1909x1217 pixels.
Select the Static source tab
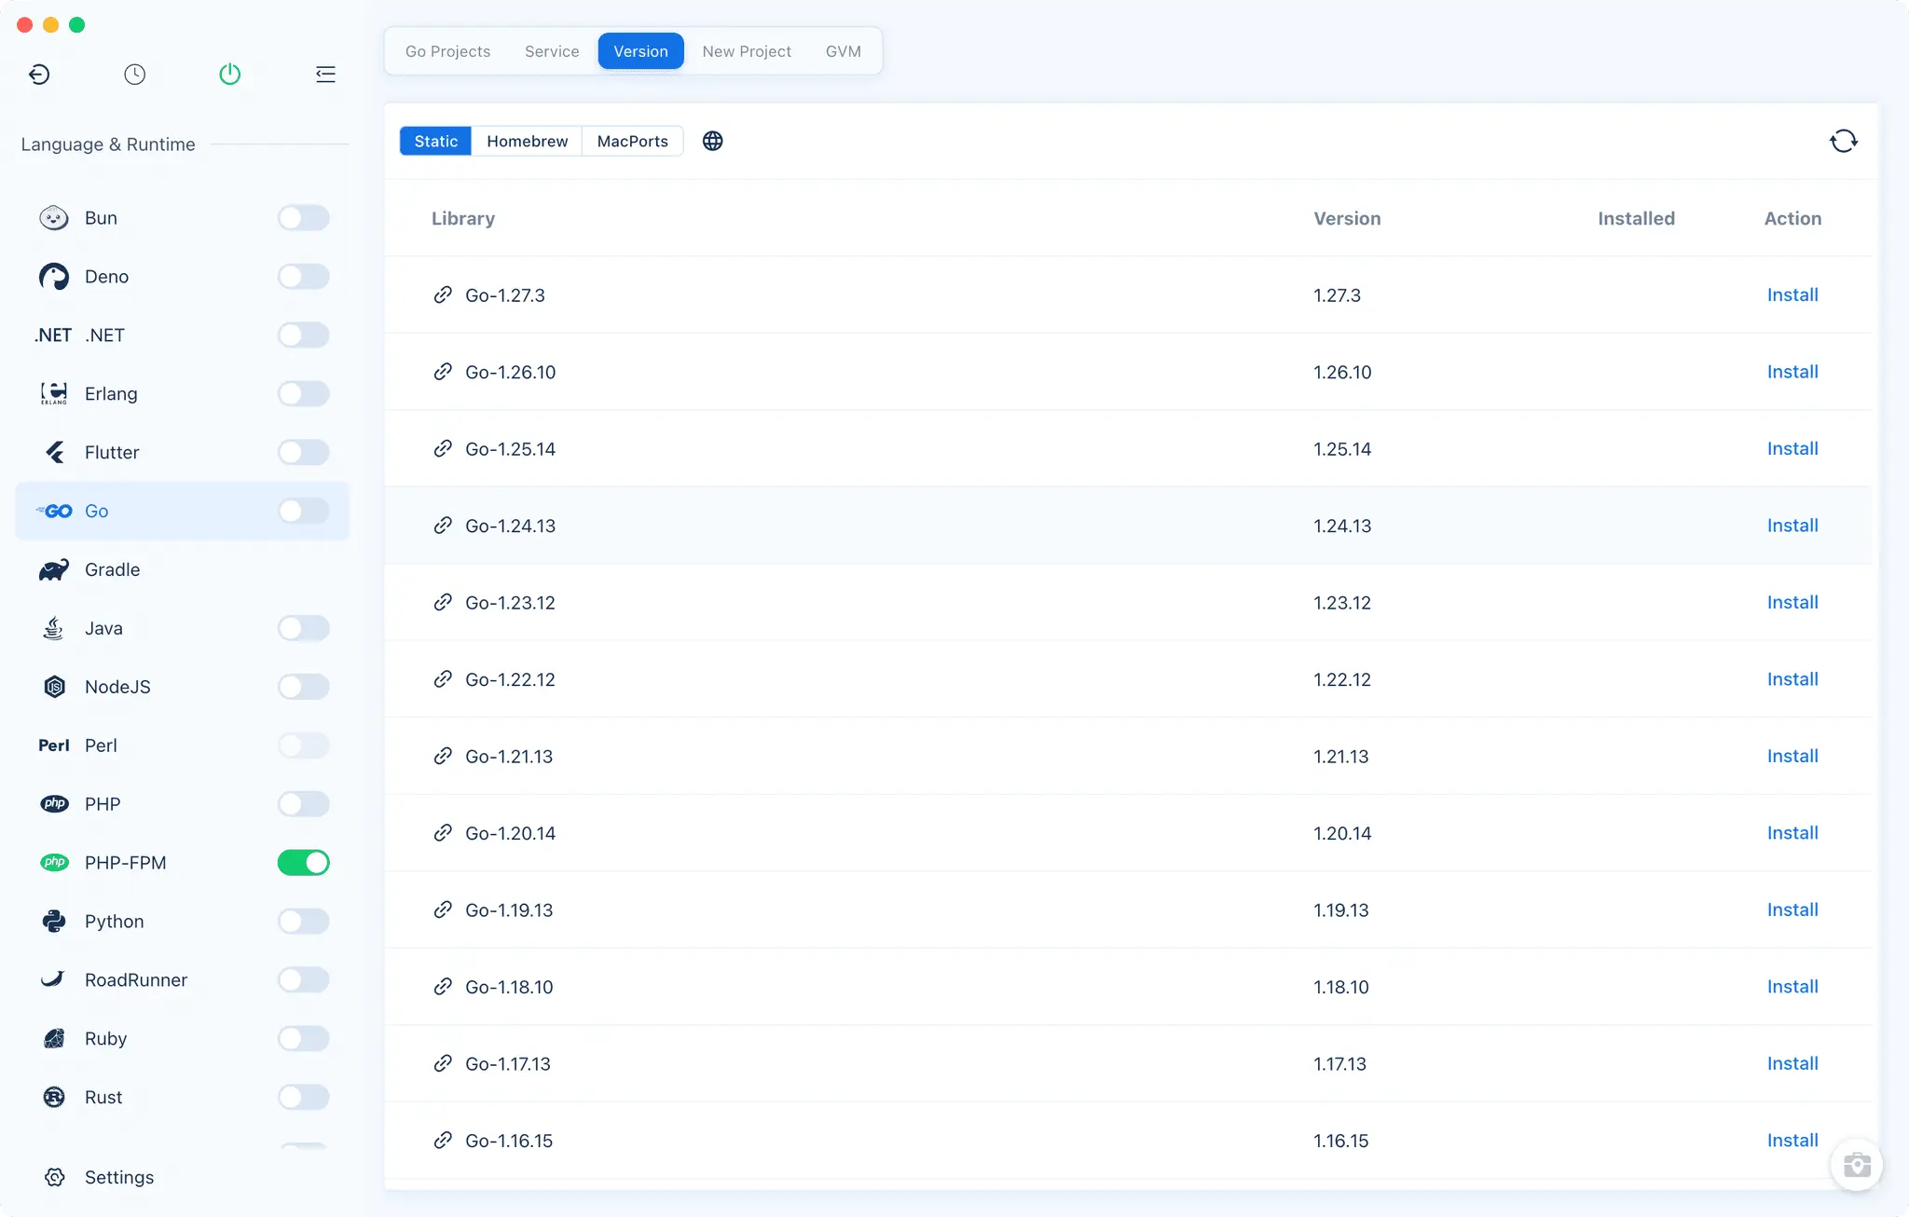[436, 141]
